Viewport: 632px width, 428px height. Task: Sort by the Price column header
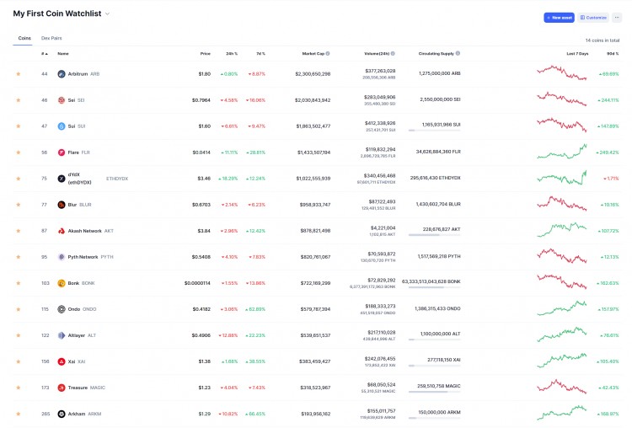coord(205,54)
